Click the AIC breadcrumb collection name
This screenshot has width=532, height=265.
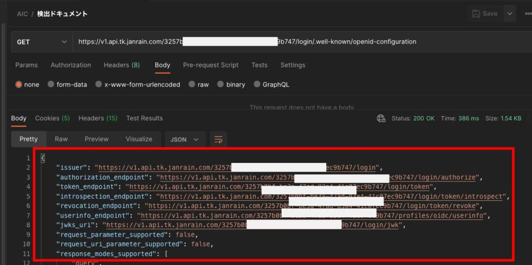(x=22, y=14)
